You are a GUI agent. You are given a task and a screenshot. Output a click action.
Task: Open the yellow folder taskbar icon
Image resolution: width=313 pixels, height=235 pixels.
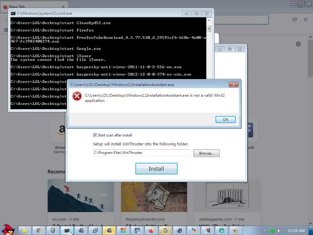pos(25,231)
